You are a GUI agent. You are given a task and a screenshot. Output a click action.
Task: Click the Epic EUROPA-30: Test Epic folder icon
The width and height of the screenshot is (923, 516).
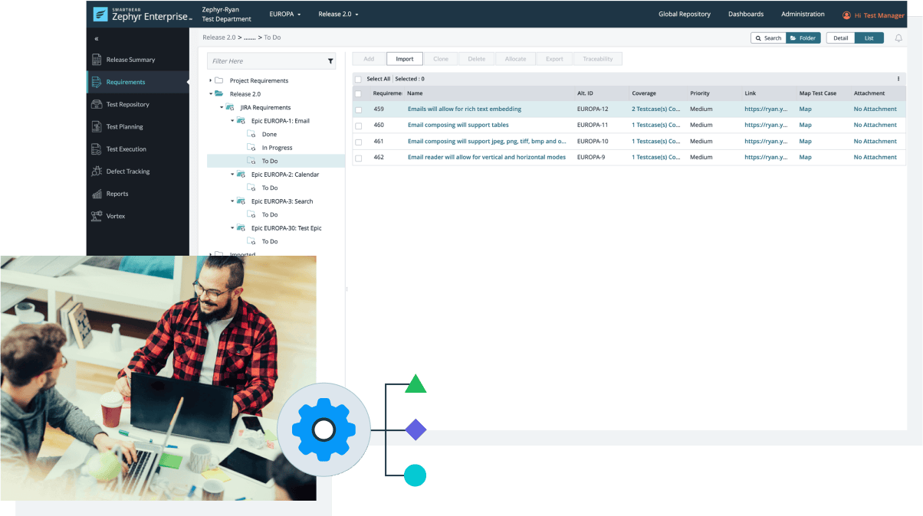pos(241,228)
